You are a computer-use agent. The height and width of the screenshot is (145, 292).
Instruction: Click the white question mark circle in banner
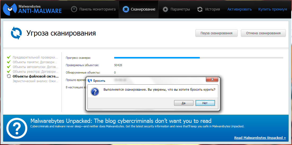(x=17, y=128)
